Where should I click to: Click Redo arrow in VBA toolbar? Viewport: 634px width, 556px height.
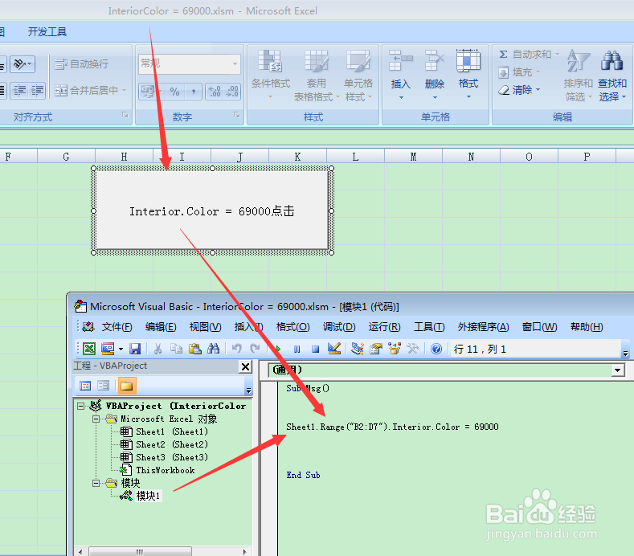[x=255, y=349]
